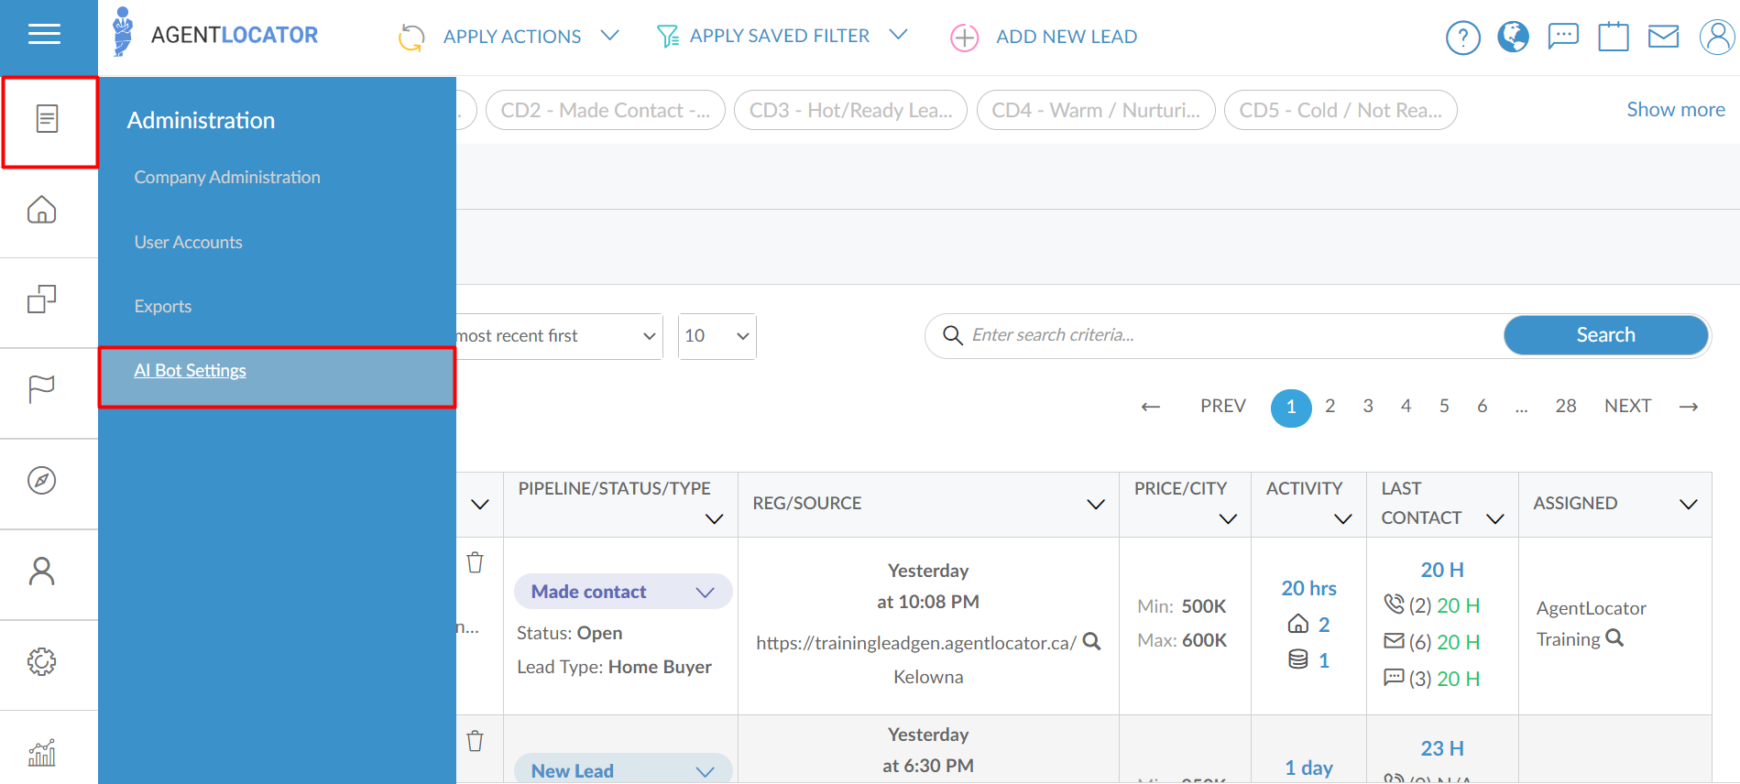Open the compass icon in sidebar

tap(42, 480)
